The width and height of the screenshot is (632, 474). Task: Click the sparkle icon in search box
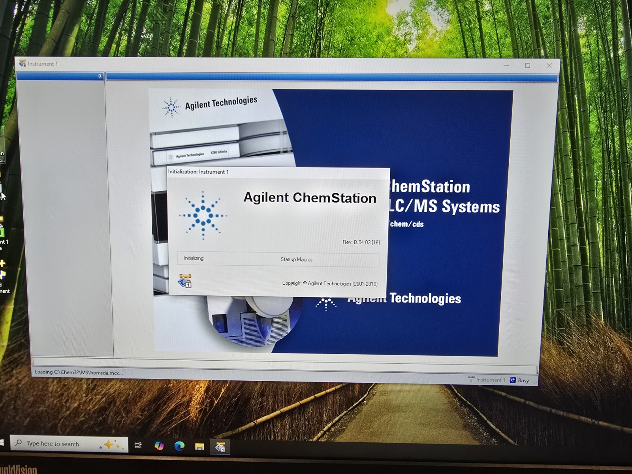[x=111, y=445]
